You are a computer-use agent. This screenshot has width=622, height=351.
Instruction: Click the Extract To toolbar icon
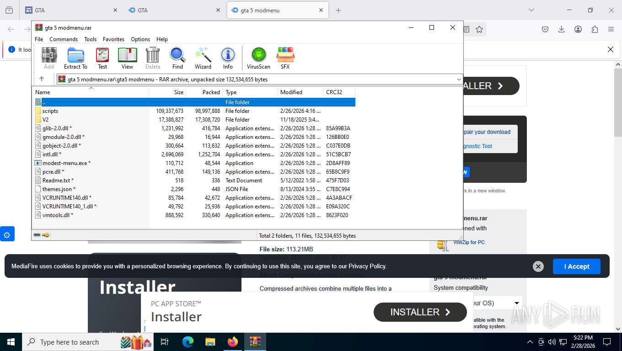click(x=75, y=58)
